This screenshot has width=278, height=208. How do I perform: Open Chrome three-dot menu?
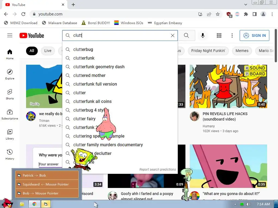(272, 14)
